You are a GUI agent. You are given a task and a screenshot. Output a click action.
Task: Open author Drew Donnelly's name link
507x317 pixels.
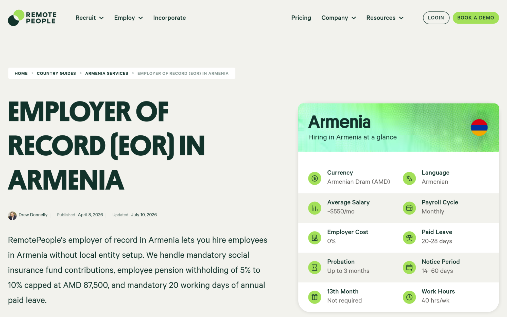33,215
